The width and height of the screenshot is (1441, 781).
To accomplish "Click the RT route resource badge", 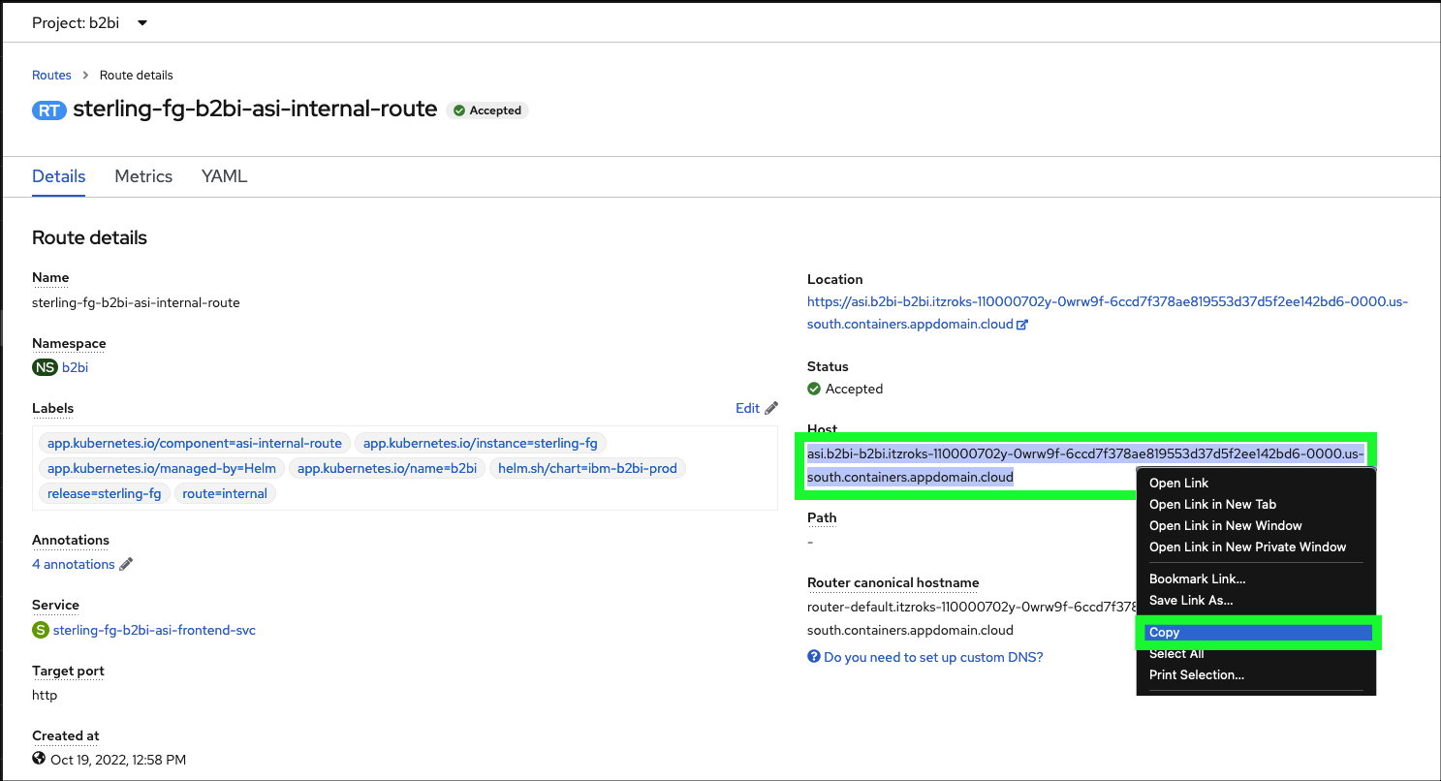I will [49, 109].
